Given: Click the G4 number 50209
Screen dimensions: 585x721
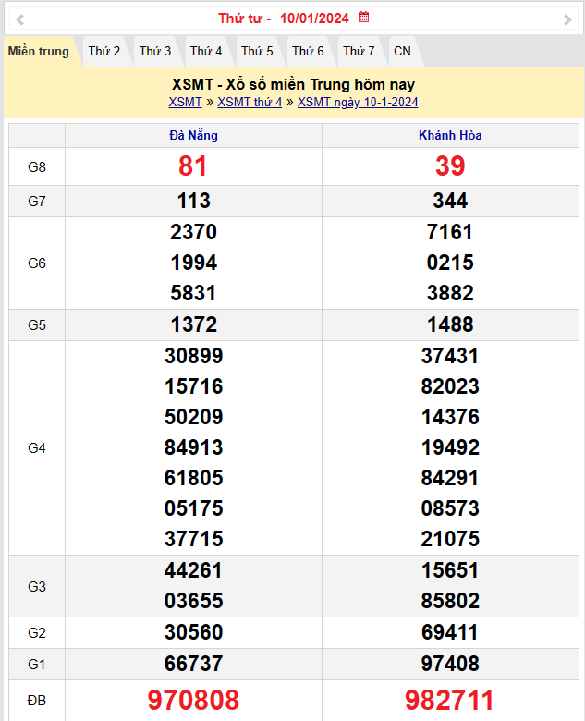Looking at the screenshot, I should click(194, 417).
